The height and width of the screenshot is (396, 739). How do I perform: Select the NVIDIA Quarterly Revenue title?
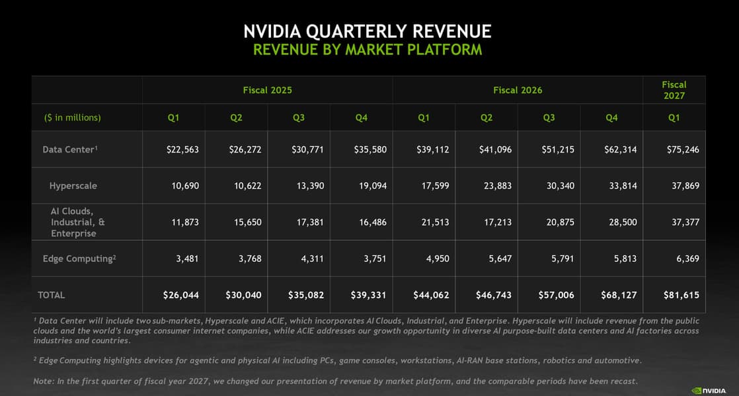368,32
